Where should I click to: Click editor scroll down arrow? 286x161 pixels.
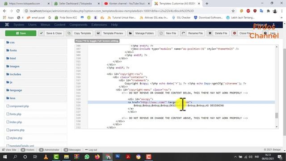tap(277, 127)
